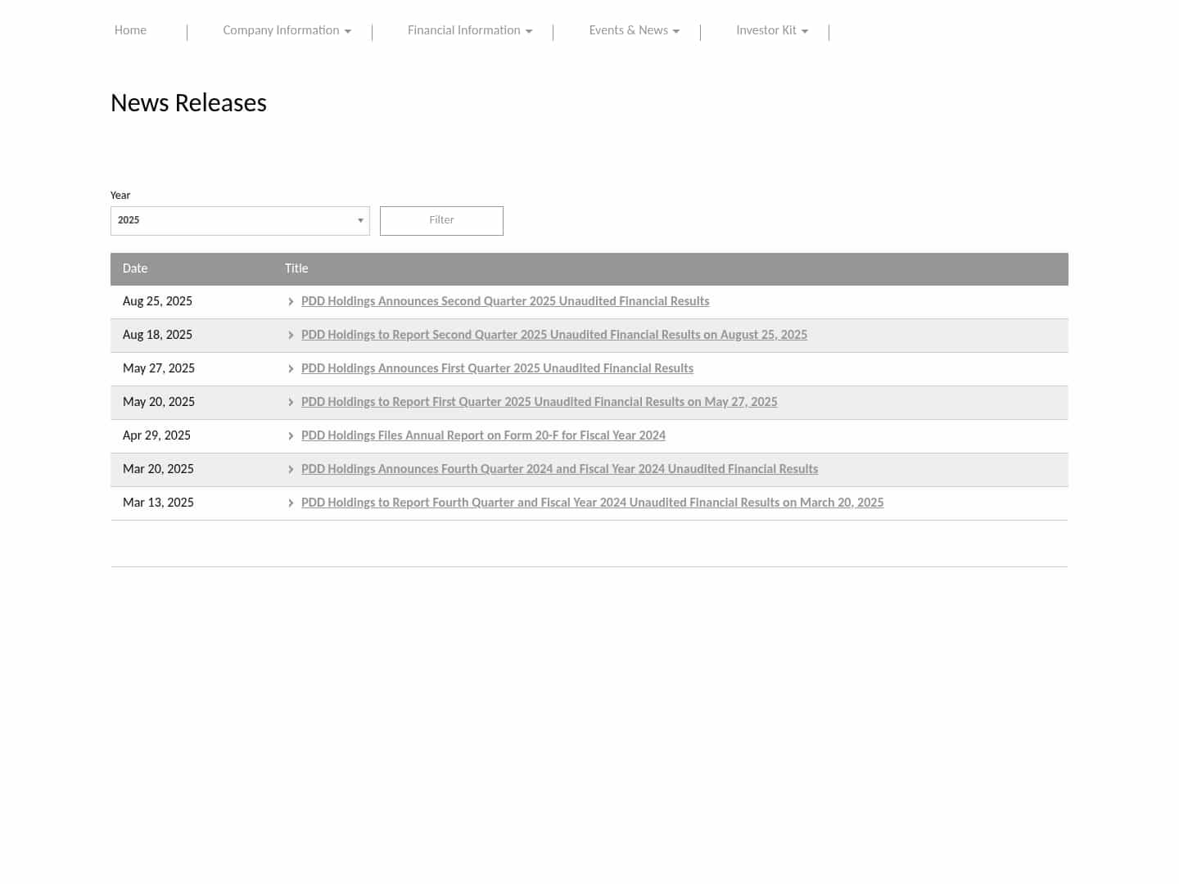Open notice to report Fourth Quarter results on March 20
This screenshot has width=1179, height=884.
tap(593, 503)
